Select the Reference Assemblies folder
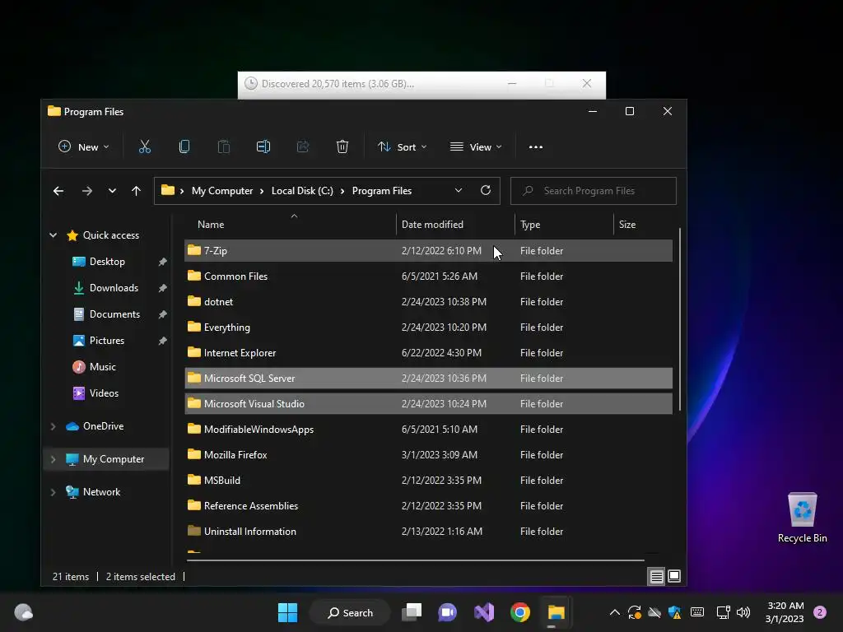The width and height of the screenshot is (843, 632). 428,506
